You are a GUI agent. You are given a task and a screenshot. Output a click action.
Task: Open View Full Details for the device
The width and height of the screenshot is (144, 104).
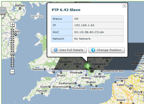tap(69, 50)
